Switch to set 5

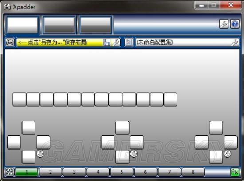pyautogui.click(x=122, y=172)
